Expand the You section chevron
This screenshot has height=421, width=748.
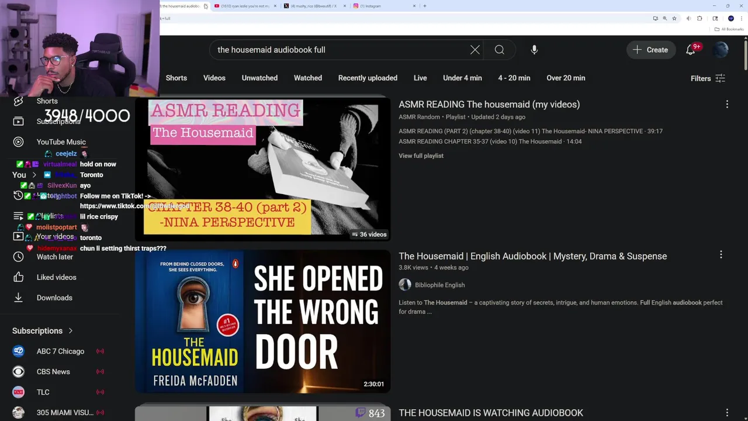coord(34,175)
